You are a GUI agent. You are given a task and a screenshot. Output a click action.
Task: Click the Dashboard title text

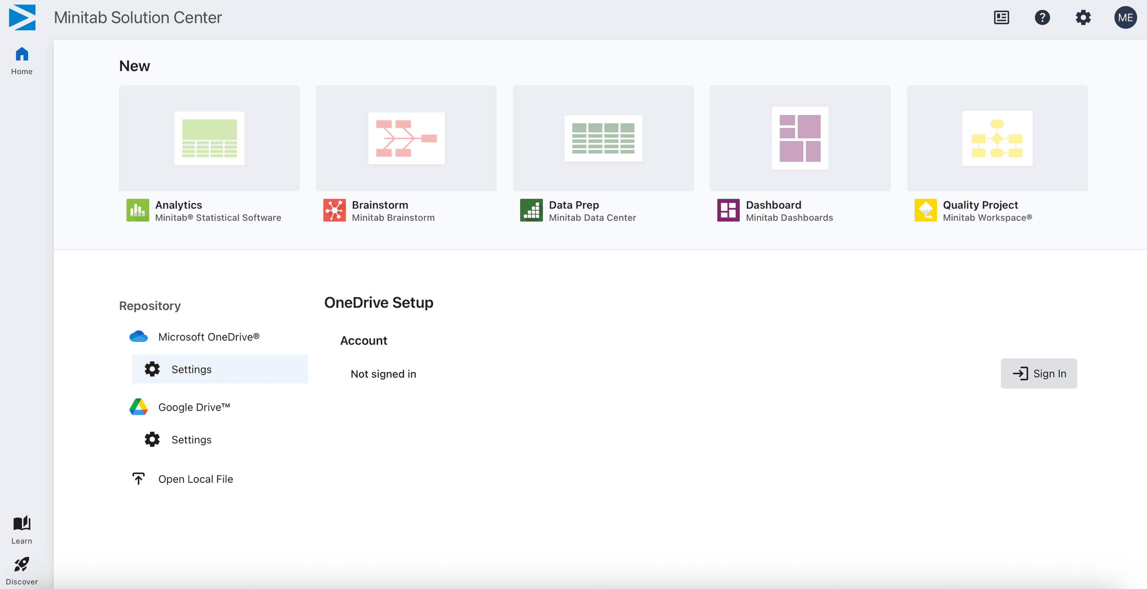[x=773, y=205]
